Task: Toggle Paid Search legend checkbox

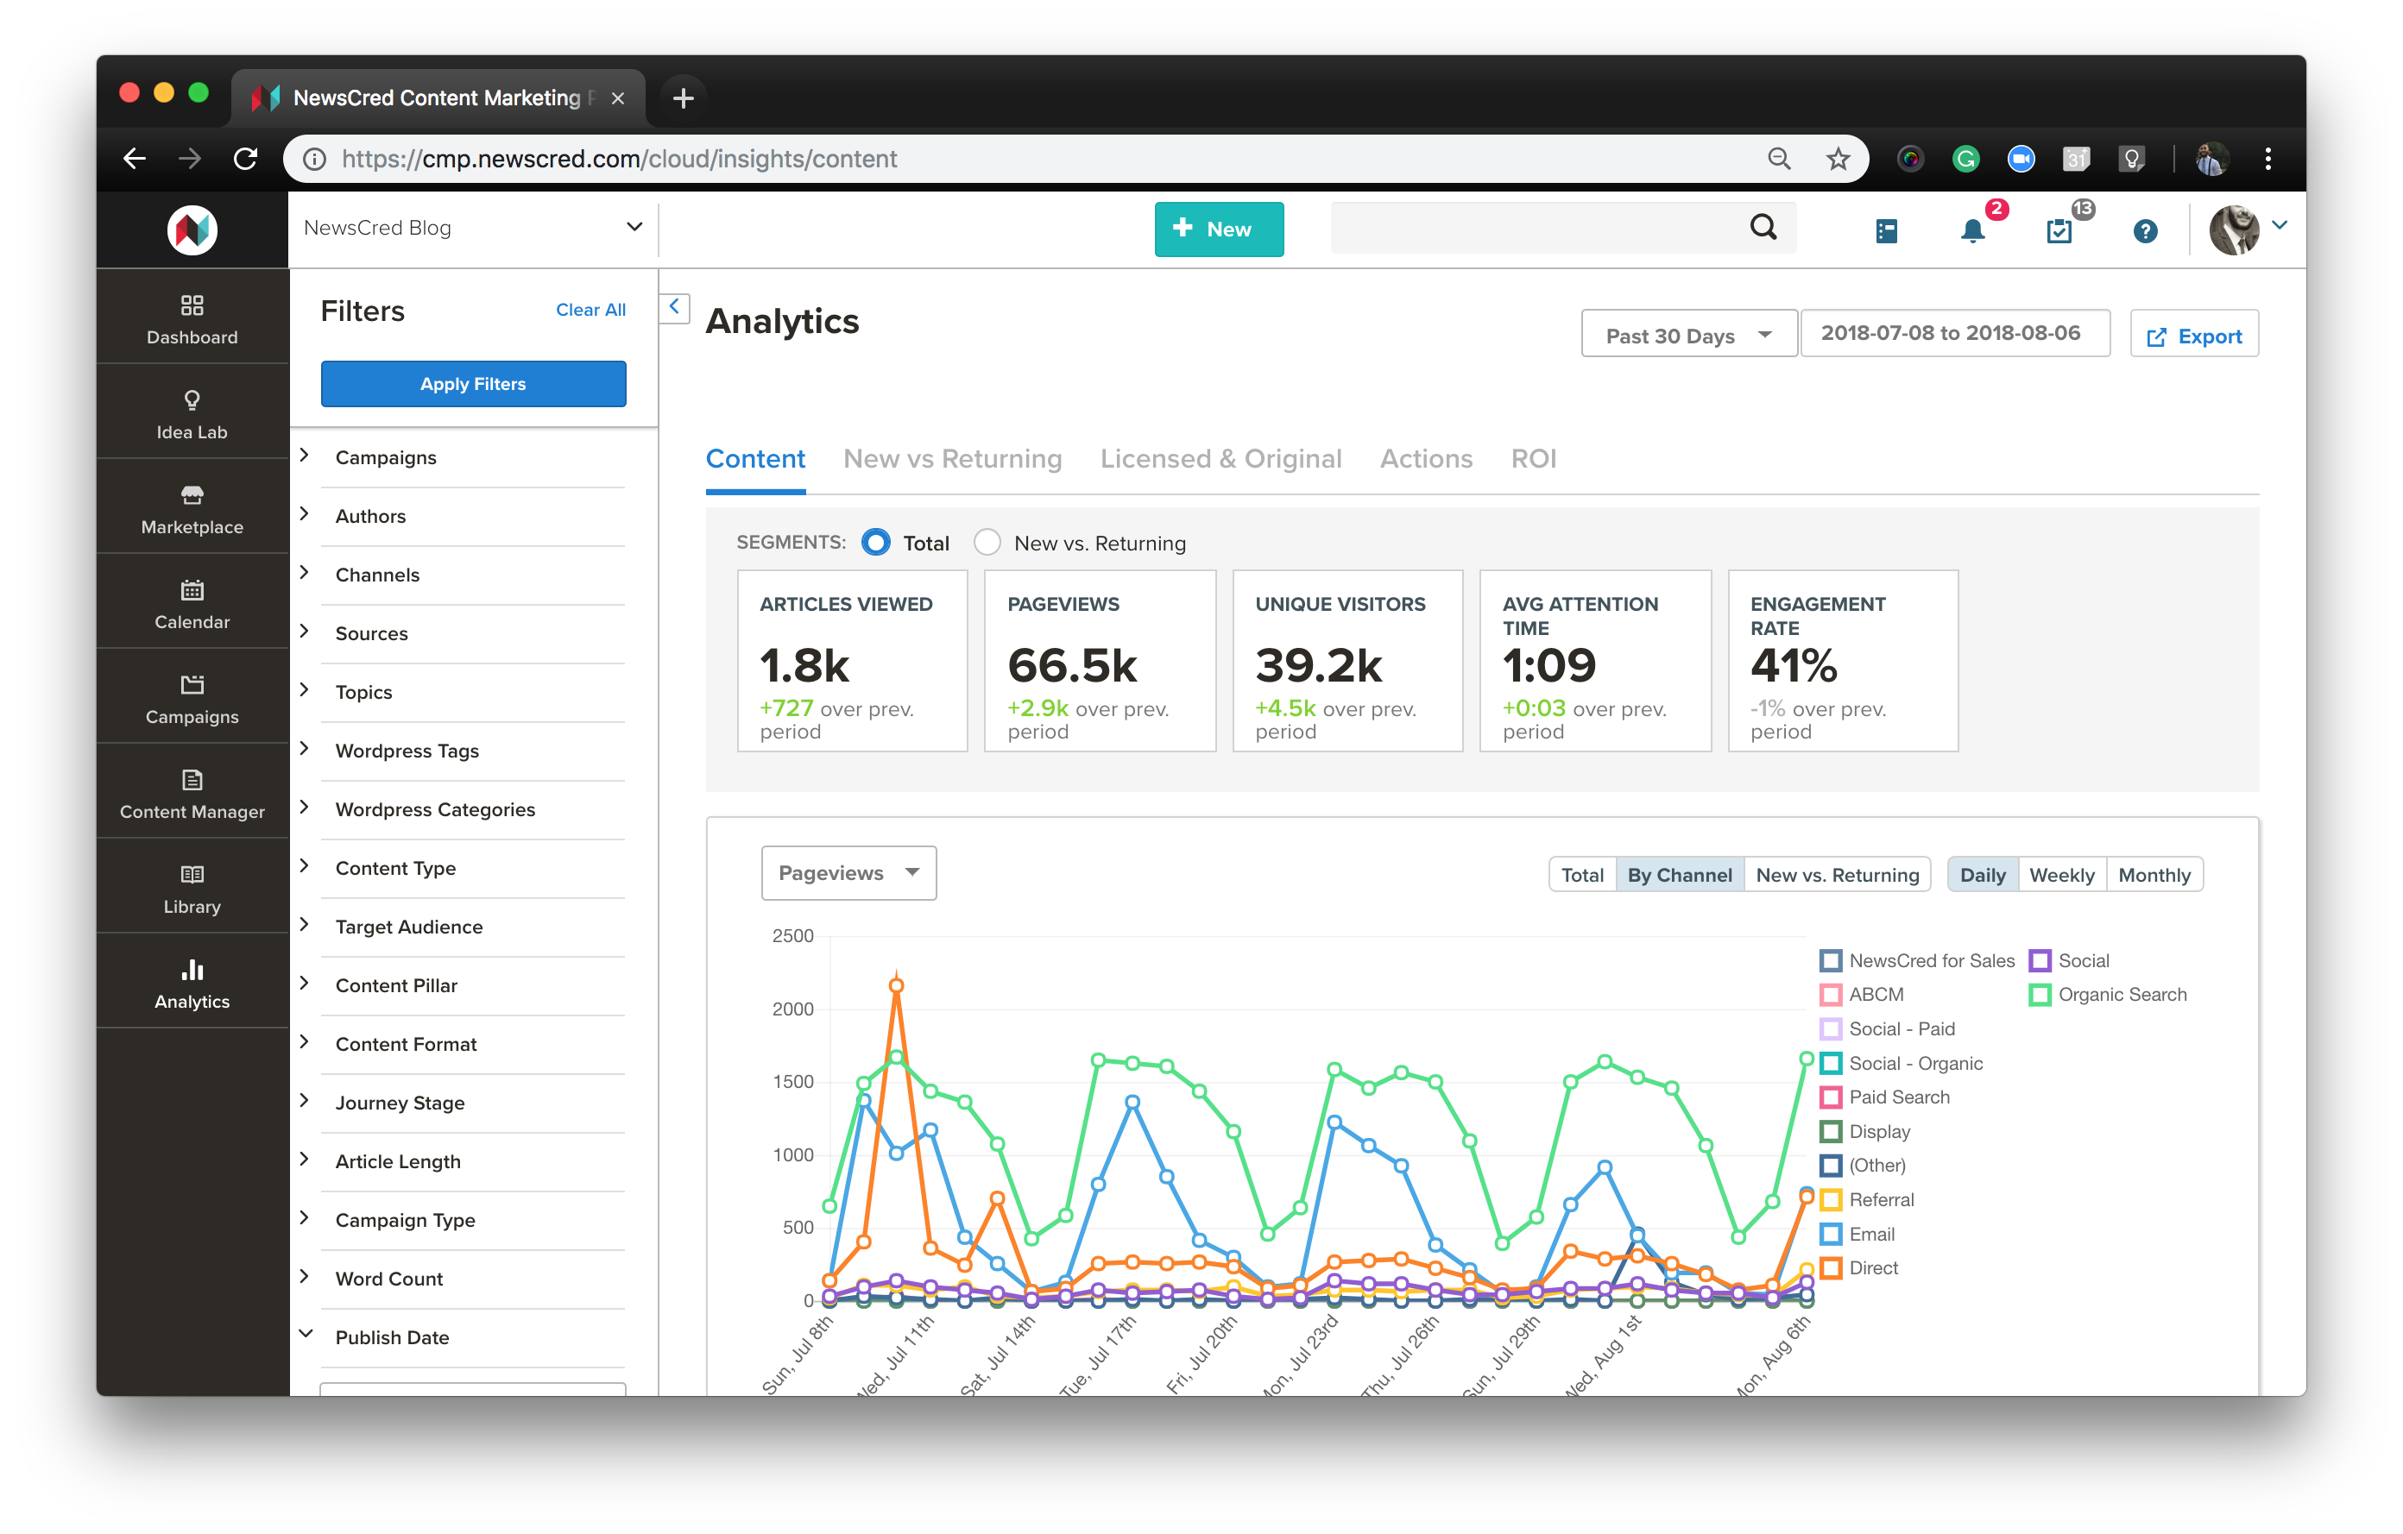Action: (1830, 1097)
